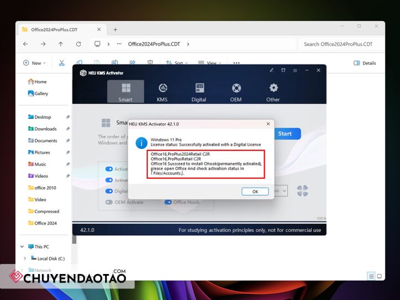The width and height of the screenshot is (400, 300).
Task: Close the HEU KMS Activator 42.1.0 dialog
Action: 268,124
